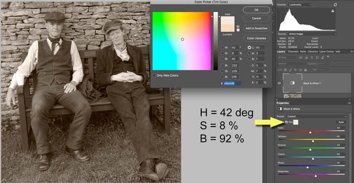Click the Black & White 1 layer thumbnail
The width and height of the screenshot is (354, 183).
[292, 83]
